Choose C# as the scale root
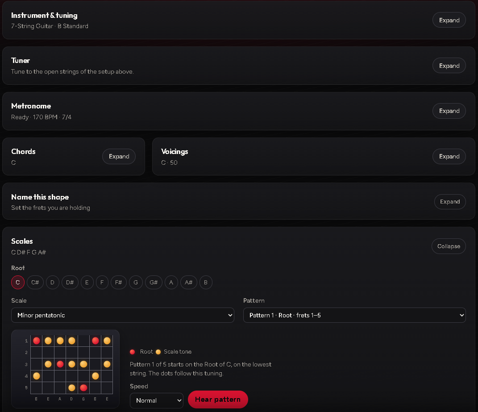The width and height of the screenshot is (478, 412). (x=35, y=283)
